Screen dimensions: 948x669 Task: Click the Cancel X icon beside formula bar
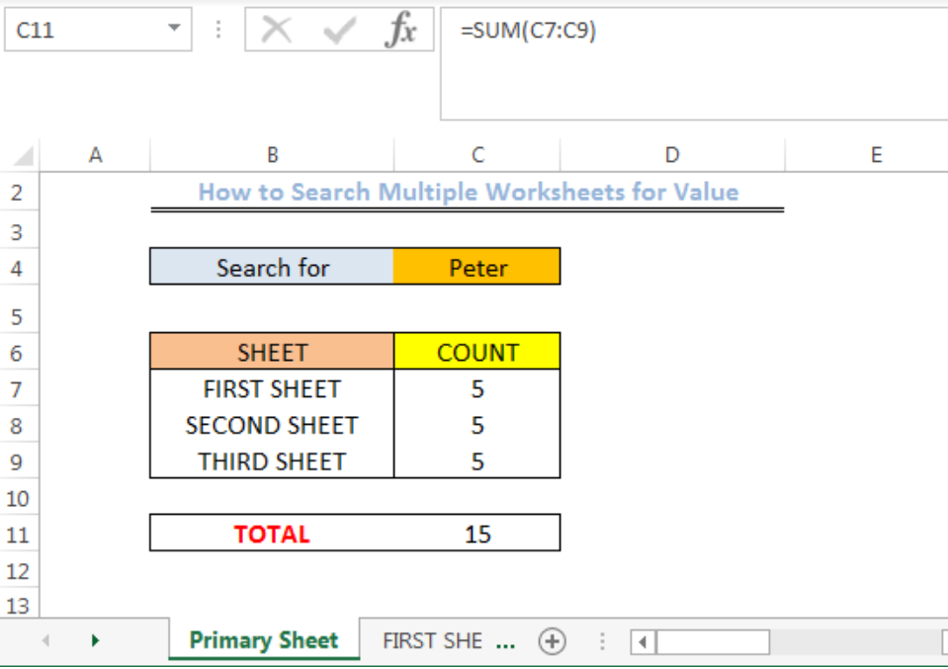click(276, 29)
